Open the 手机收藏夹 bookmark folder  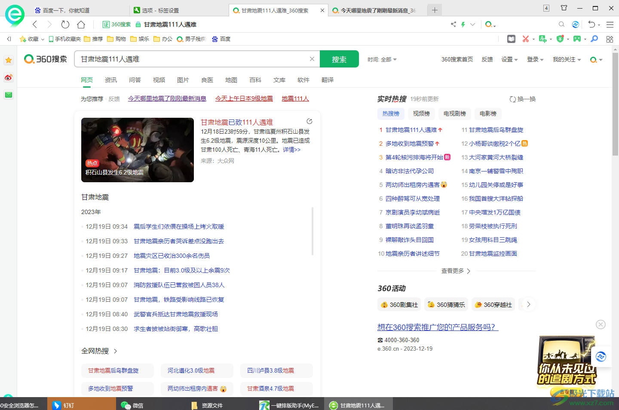[65, 39]
